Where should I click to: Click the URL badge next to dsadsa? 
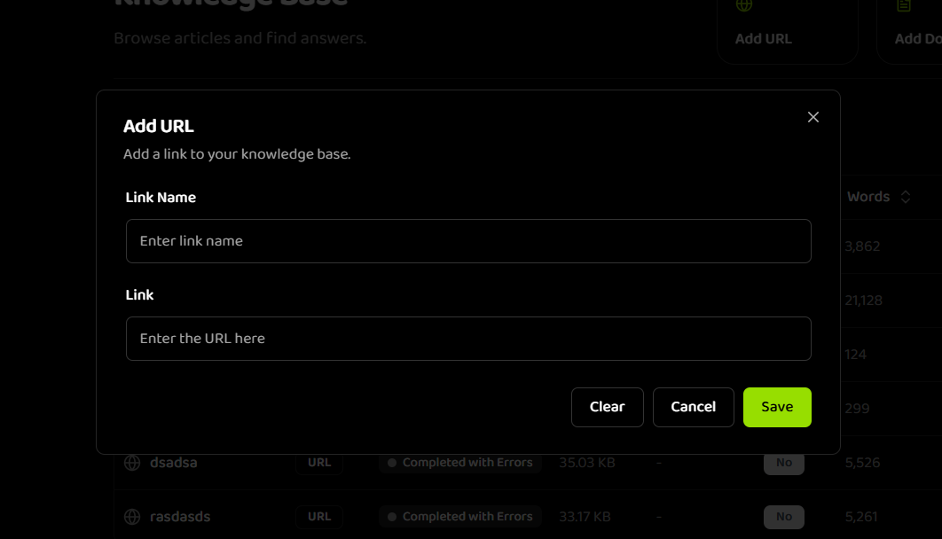click(318, 462)
